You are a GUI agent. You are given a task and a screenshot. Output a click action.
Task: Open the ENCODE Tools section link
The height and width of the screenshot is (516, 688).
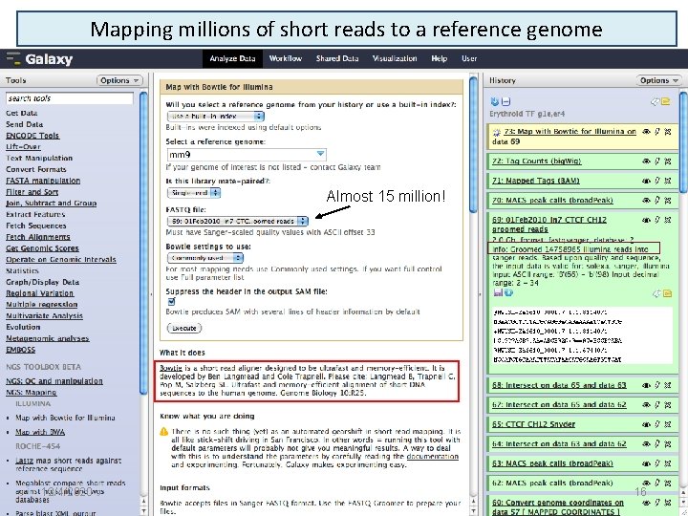click(x=32, y=136)
